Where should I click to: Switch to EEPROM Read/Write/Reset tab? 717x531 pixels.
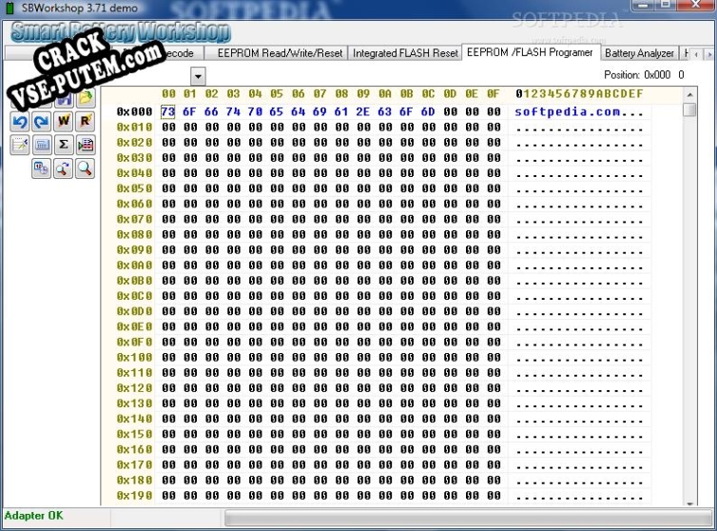tap(280, 53)
